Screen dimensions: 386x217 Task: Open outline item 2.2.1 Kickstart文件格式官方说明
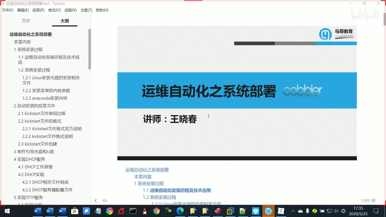52,129
